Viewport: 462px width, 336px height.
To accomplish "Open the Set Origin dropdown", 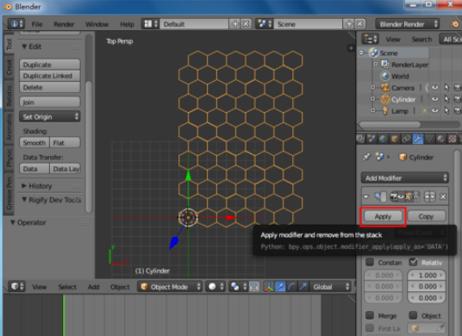I will pos(50,116).
